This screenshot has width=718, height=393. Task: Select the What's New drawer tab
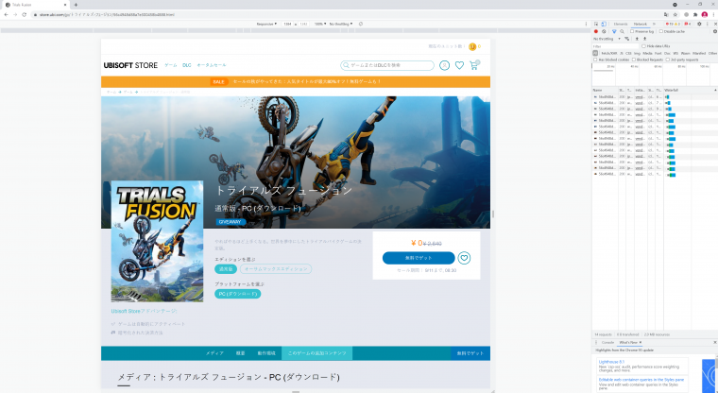tap(628, 343)
